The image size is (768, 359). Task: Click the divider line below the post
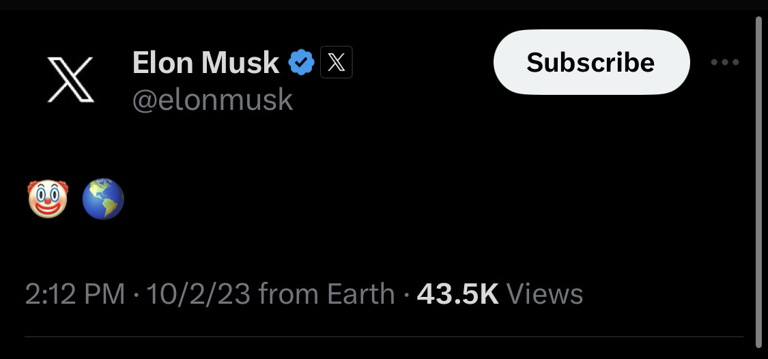click(382, 337)
